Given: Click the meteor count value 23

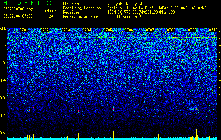Looking at the screenshot, I should pyautogui.click(x=51, y=16).
